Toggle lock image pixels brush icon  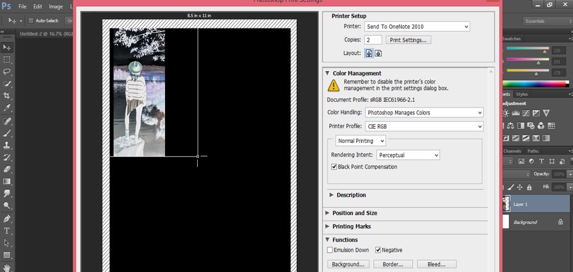511,187
